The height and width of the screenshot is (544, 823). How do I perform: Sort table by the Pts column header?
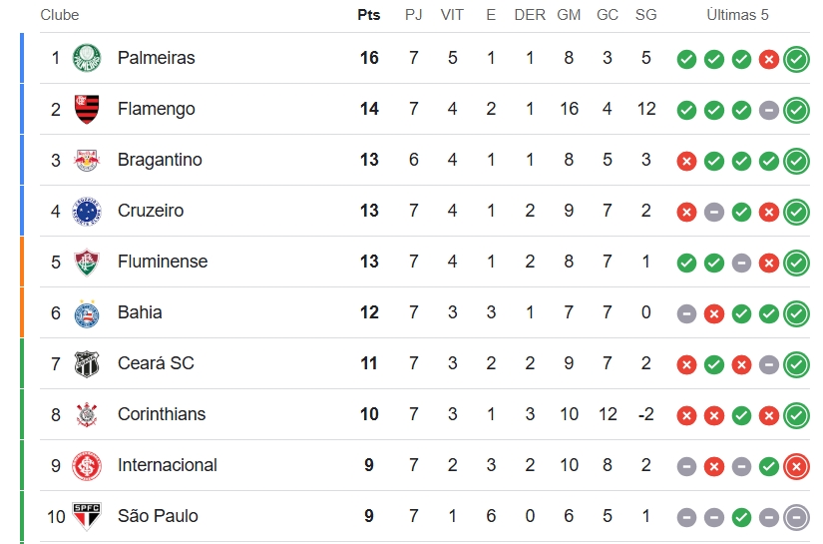click(x=369, y=15)
